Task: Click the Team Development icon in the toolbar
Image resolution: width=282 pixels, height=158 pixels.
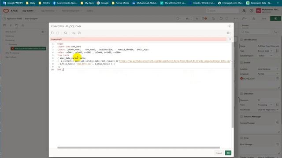Action: click(x=254, y=18)
